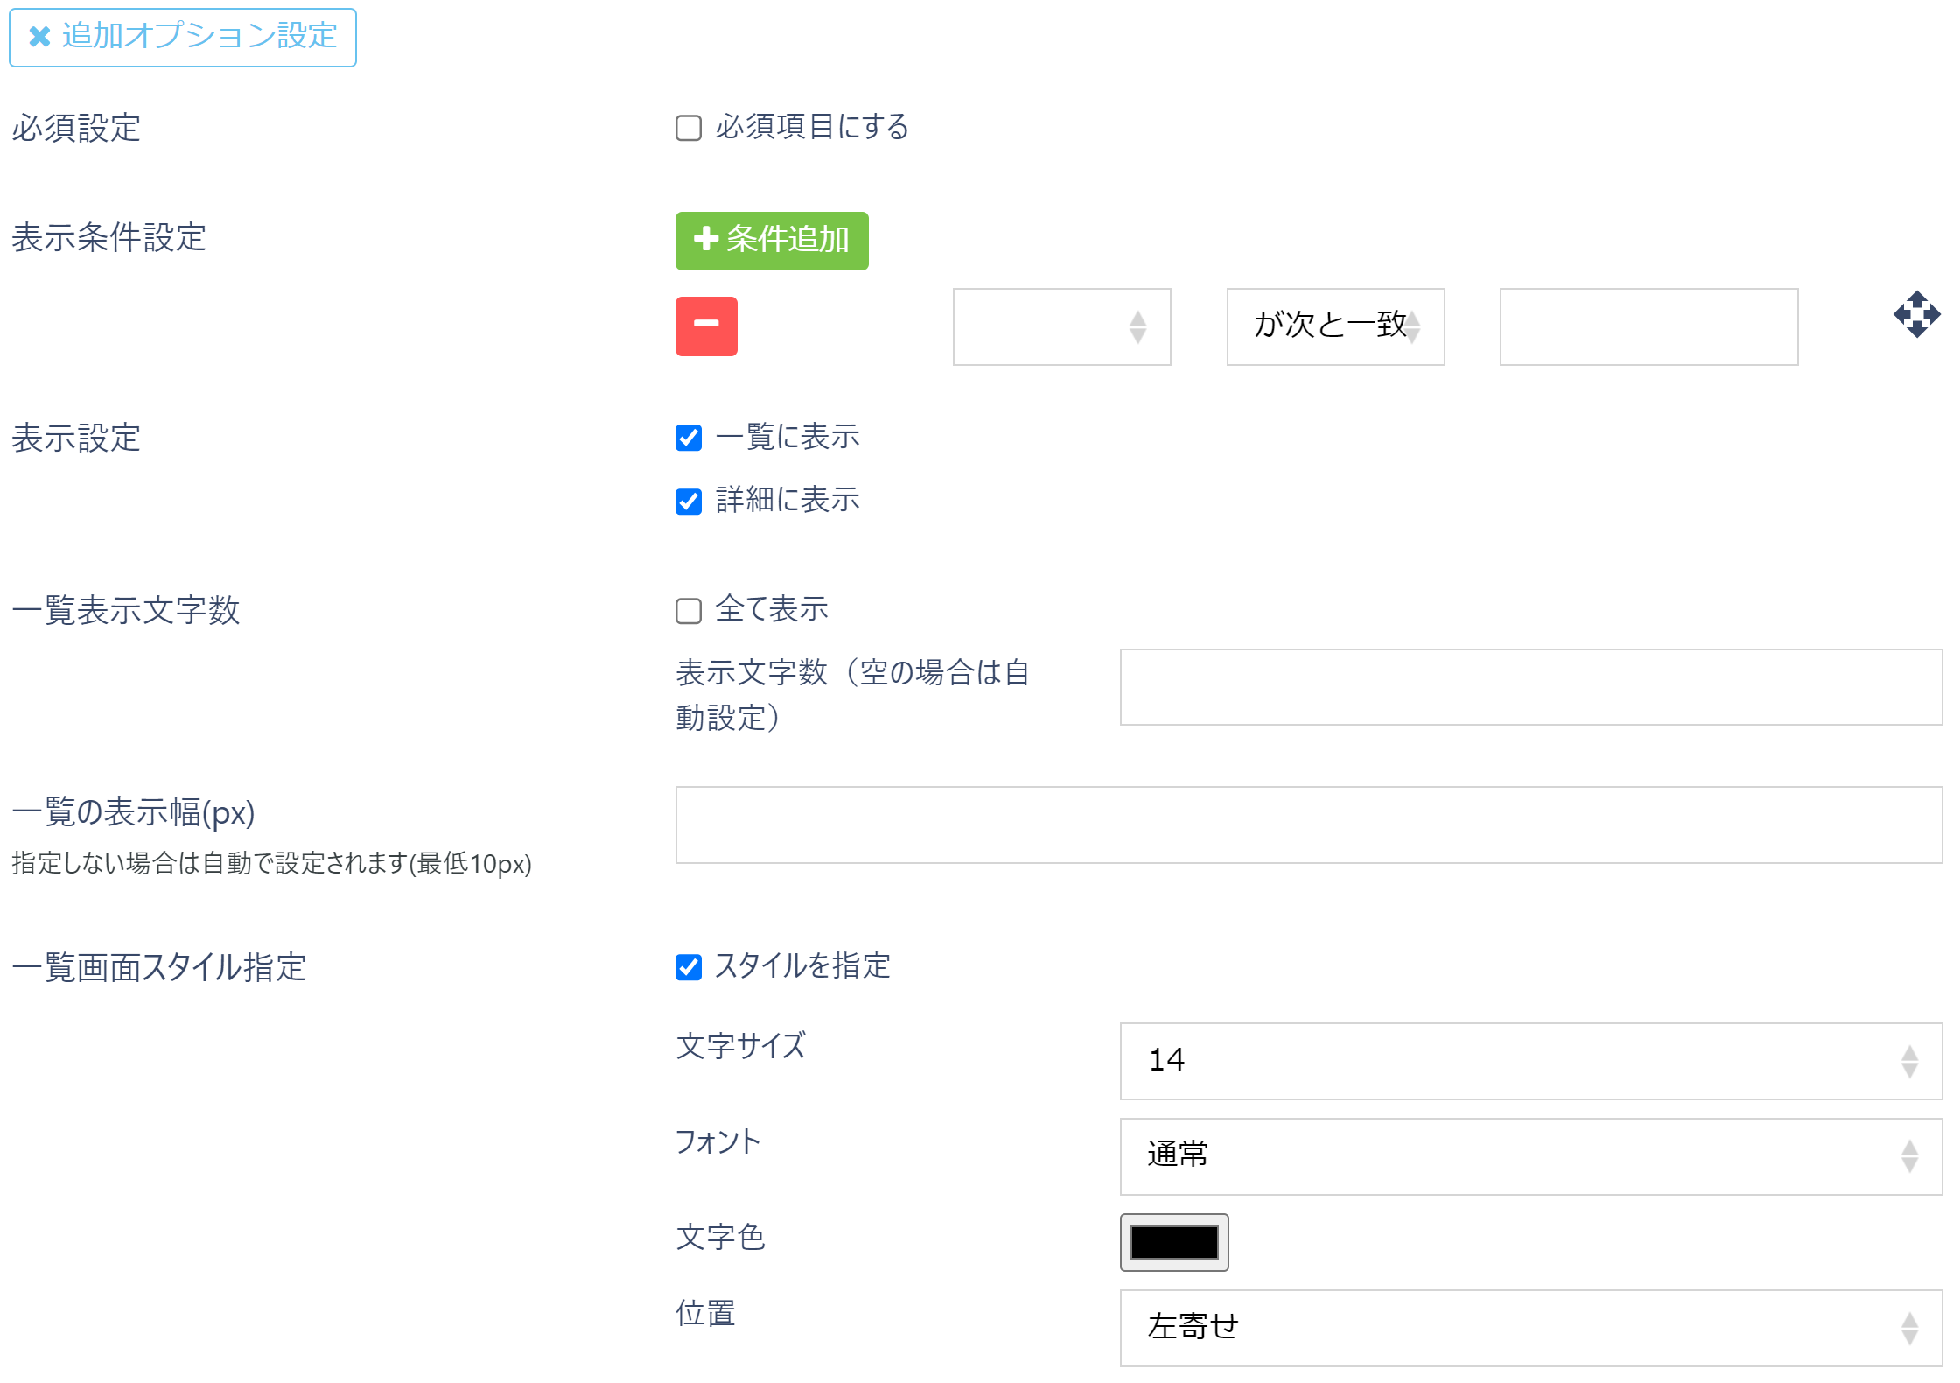Open the 位置 dropdown showing 左寄せ
The image size is (1960, 1383).
pos(1530,1327)
